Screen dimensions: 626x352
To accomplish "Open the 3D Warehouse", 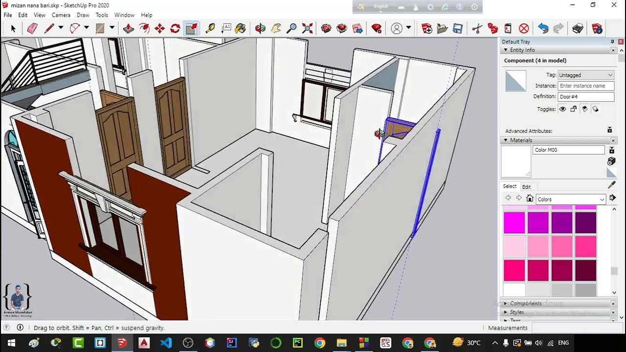I will 326,28.
